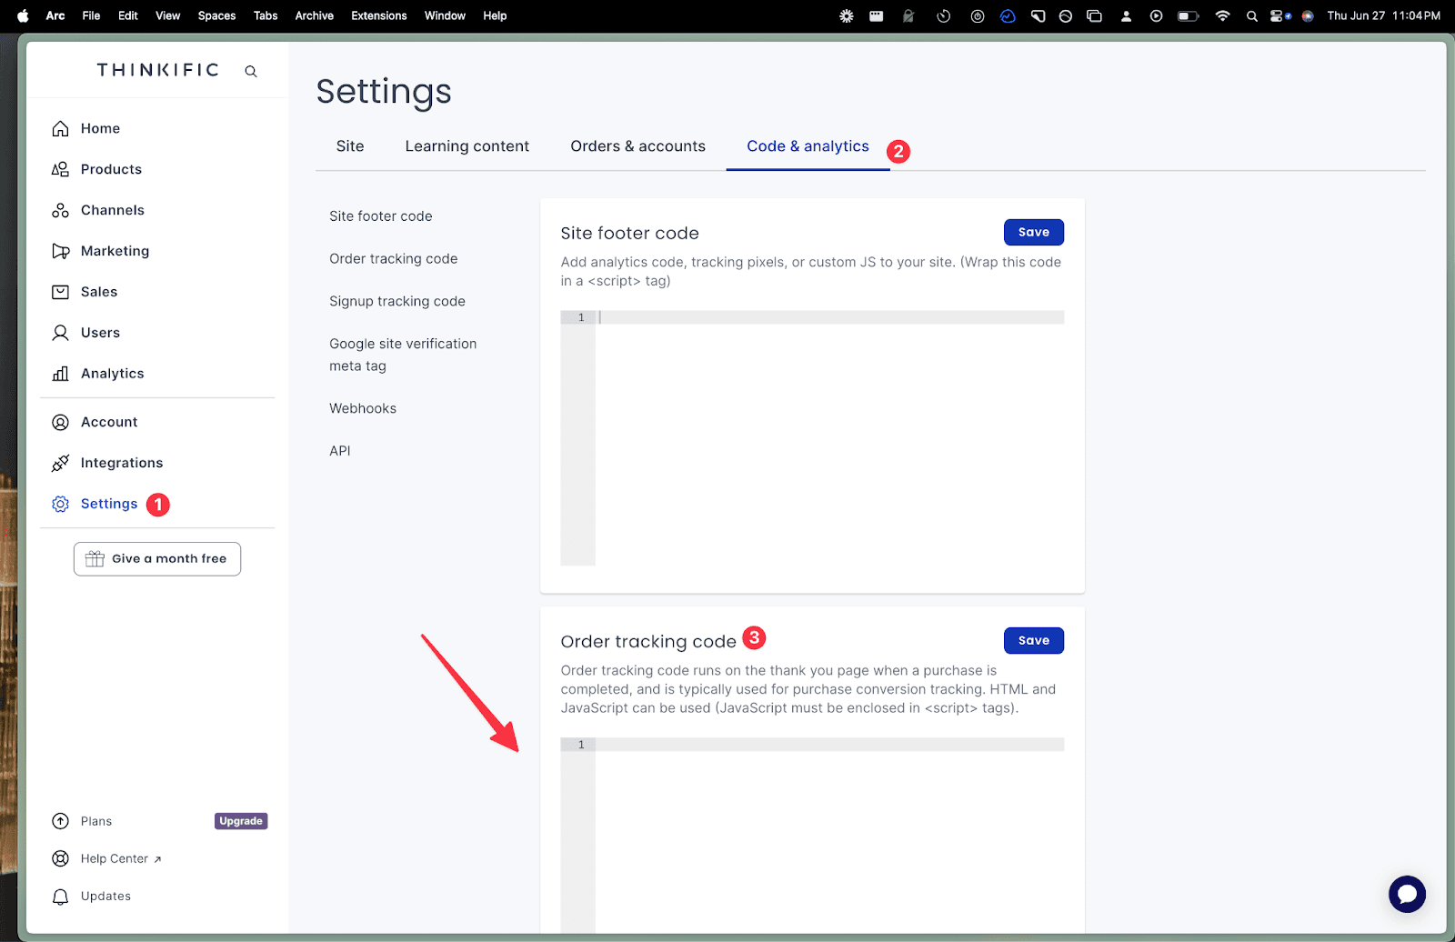Open the Extensions menu
This screenshot has width=1455, height=942.
click(x=379, y=15)
